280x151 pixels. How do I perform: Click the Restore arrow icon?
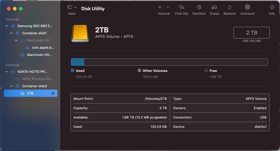(229, 7)
